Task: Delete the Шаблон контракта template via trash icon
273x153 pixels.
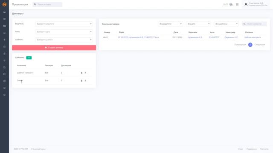Action: point(81,73)
